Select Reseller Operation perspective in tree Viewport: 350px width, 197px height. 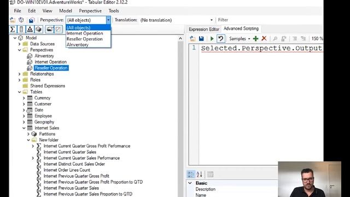[51, 68]
